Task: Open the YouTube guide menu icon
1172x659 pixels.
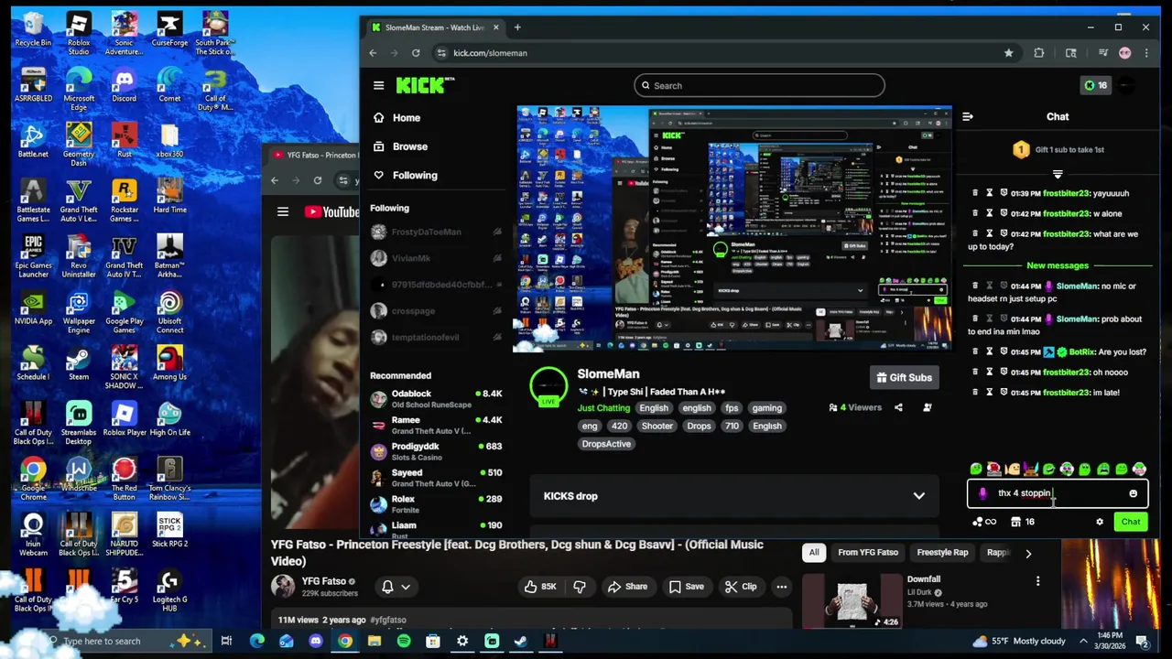Action: pyautogui.click(x=283, y=211)
